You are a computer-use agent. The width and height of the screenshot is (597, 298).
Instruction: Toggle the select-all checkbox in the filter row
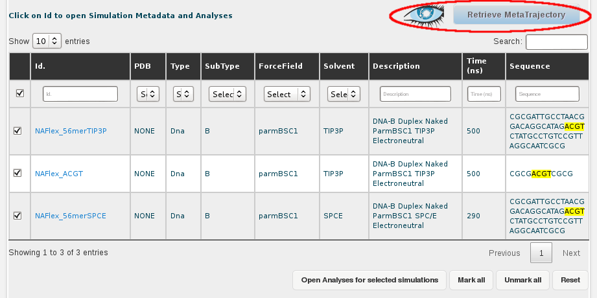tap(19, 94)
